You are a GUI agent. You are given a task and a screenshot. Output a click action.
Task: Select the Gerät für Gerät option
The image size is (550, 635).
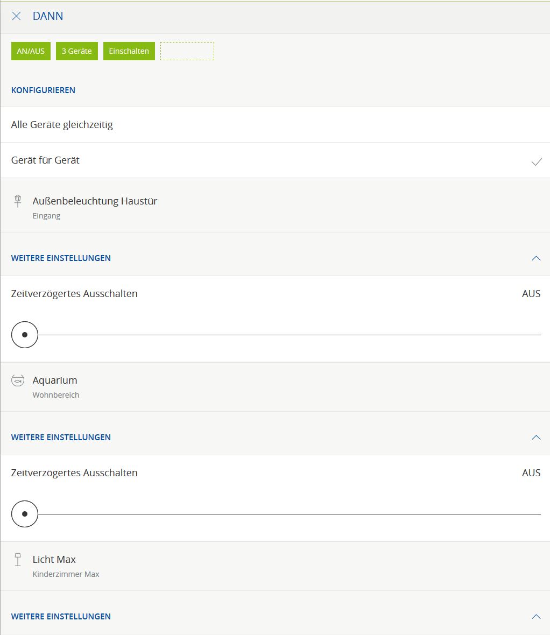pos(45,160)
